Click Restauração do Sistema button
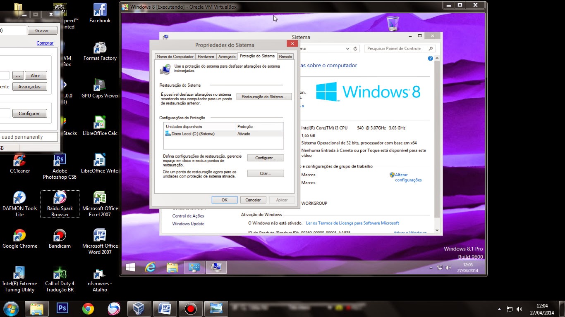Image resolution: width=565 pixels, height=317 pixels. click(x=264, y=97)
